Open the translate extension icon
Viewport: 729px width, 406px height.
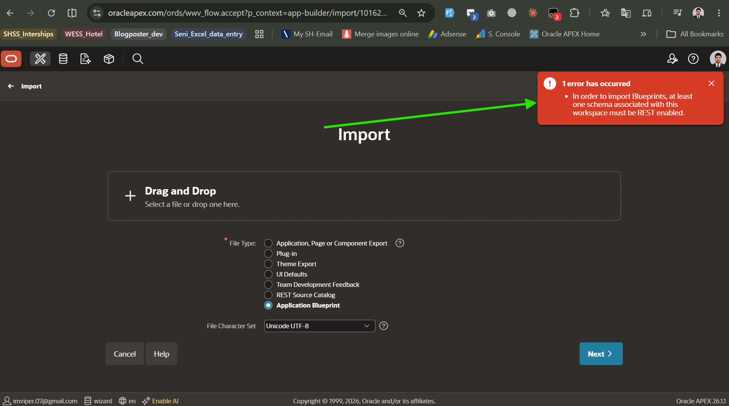626,13
